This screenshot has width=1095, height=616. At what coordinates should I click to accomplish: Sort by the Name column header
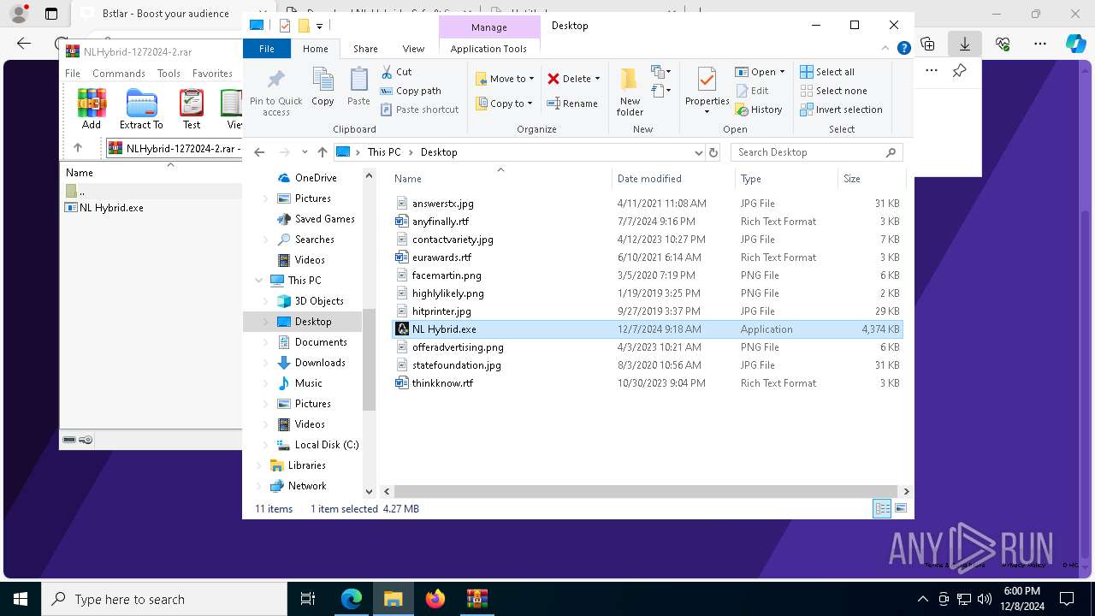tap(500, 179)
